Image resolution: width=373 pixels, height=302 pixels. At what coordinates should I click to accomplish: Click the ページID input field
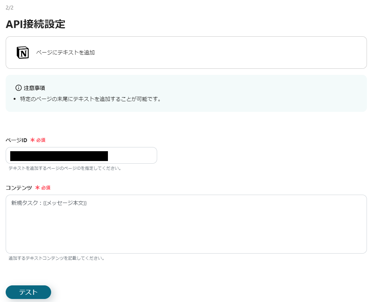pos(81,155)
